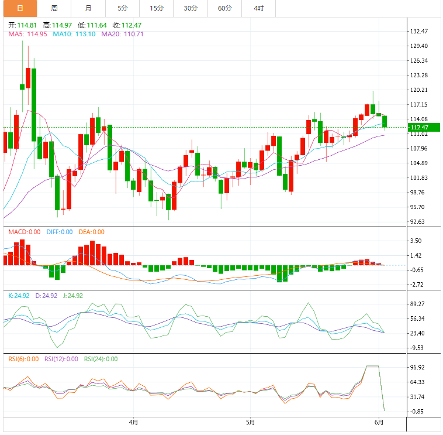The image size is (443, 435).
Task: Click the latest green candlestick on chart
Action: click(x=385, y=121)
